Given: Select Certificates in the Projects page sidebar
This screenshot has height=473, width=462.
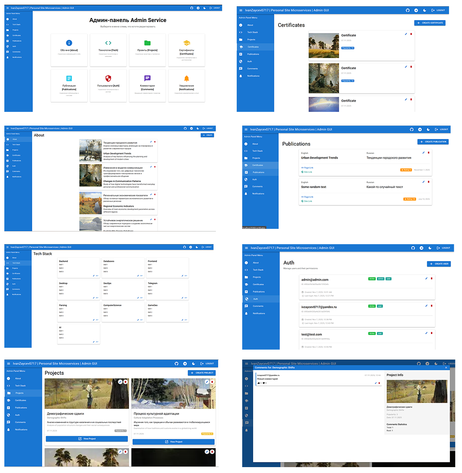Looking at the screenshot, I should [x=20, y=400].
